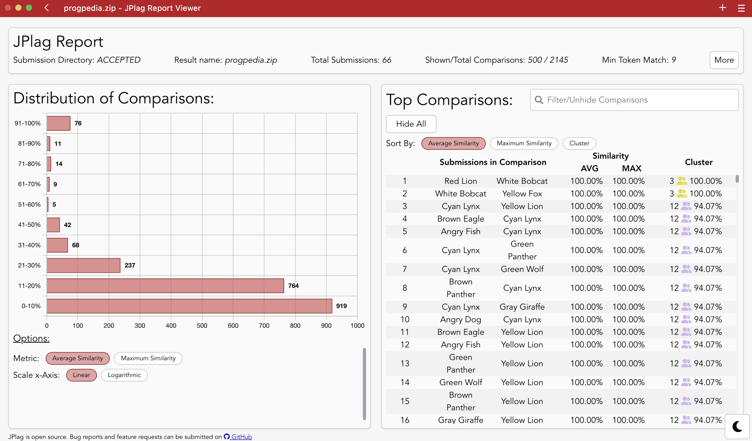Click the yellow cluster icon in row 2
752x441 pixels.
coord(682,193)
